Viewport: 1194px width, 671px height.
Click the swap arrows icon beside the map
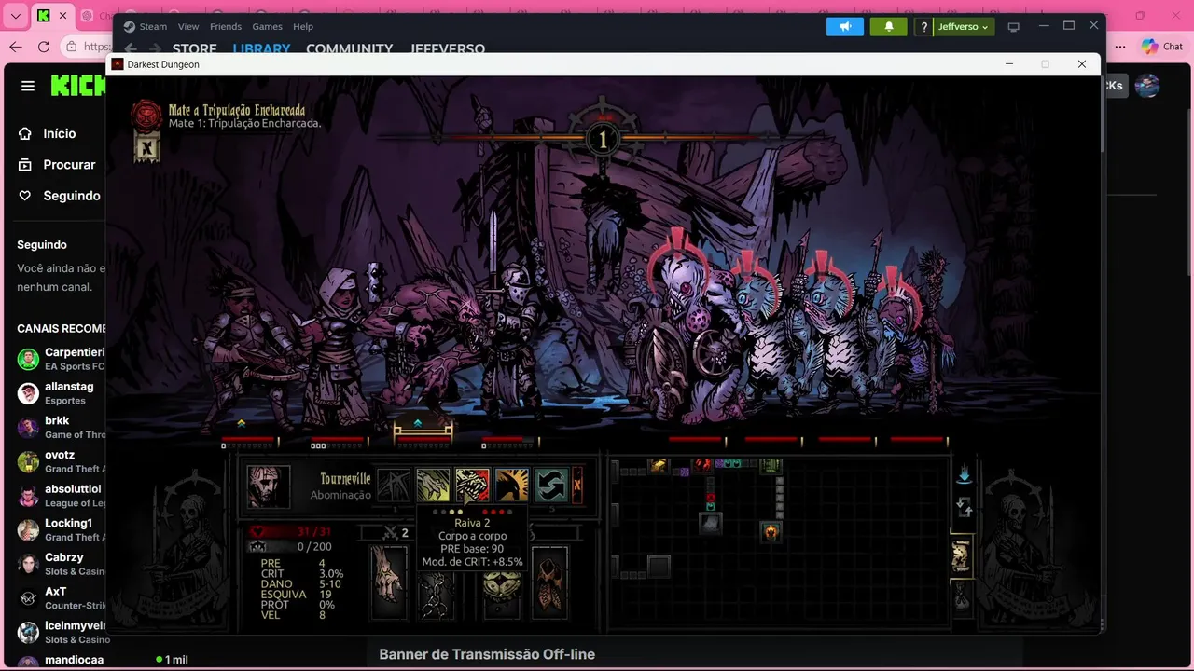pos(965,508)
